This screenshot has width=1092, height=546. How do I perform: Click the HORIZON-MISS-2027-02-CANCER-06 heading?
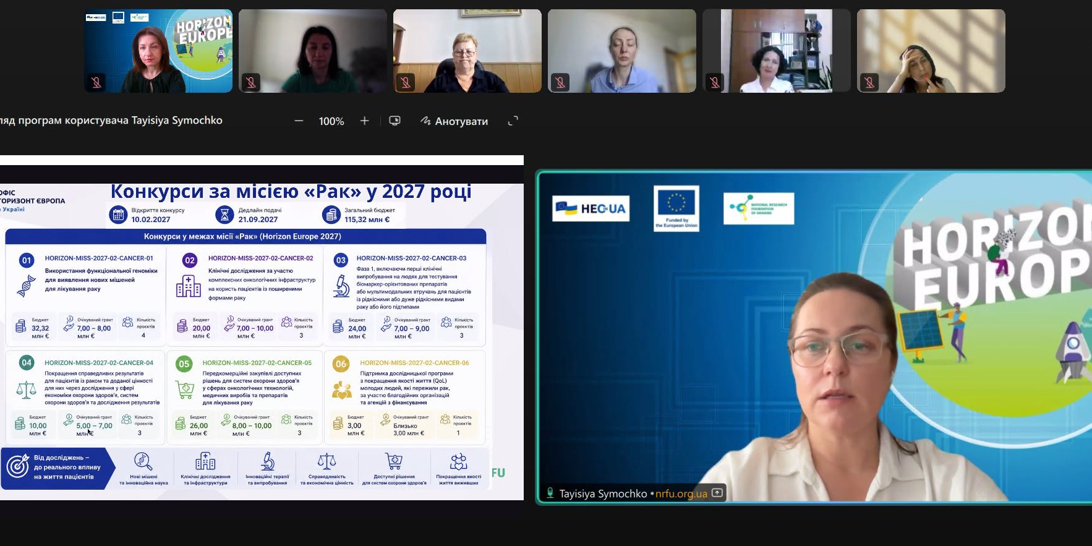point(415,363)
